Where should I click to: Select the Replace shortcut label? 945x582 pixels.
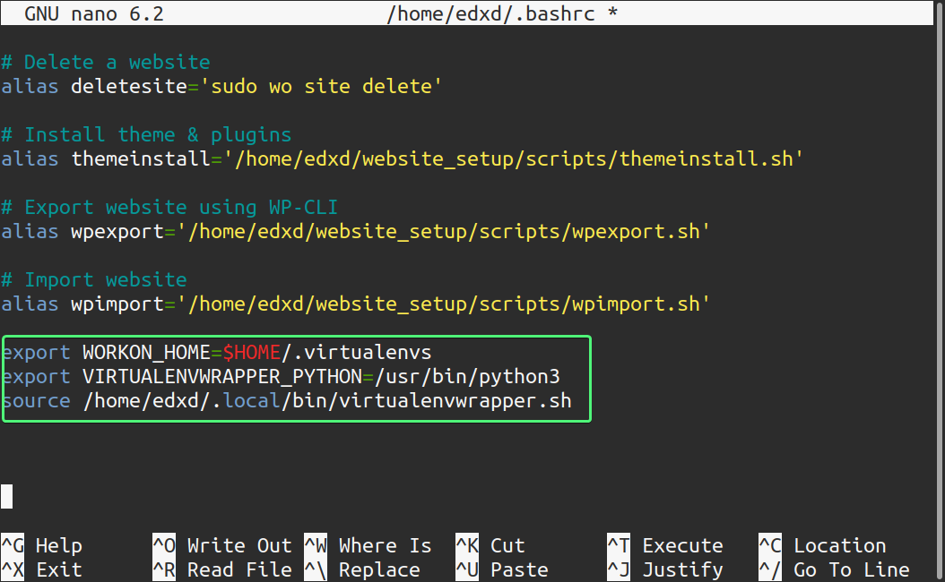point(379,569)
